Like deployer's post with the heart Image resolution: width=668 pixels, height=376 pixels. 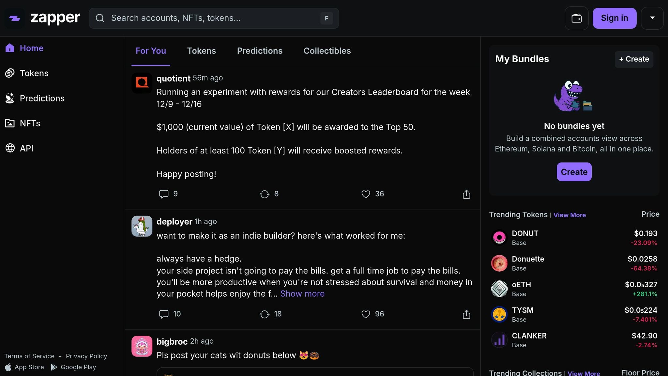coord(366,314)
